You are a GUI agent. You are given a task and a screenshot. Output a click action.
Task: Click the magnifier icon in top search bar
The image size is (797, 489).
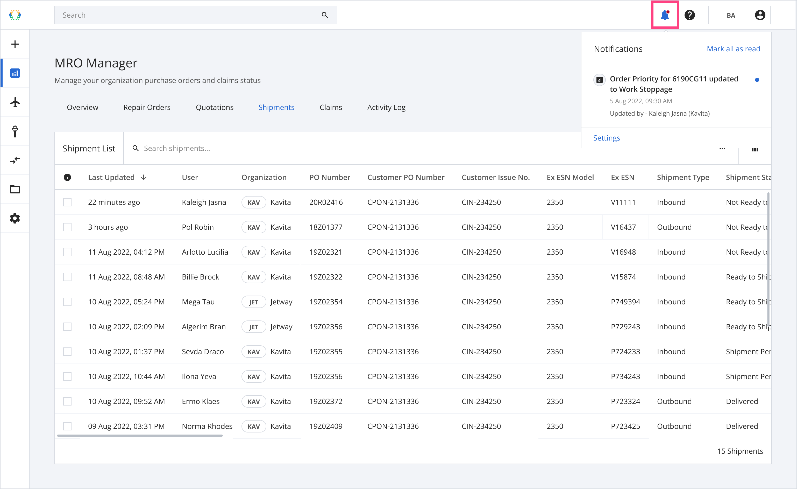tap(325, 15)
